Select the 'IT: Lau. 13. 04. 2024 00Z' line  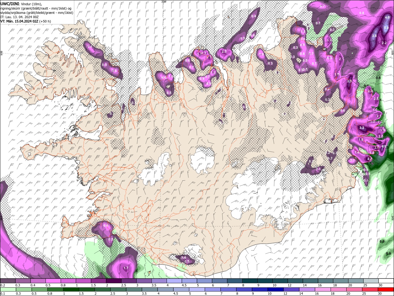(x=19, y=17)
